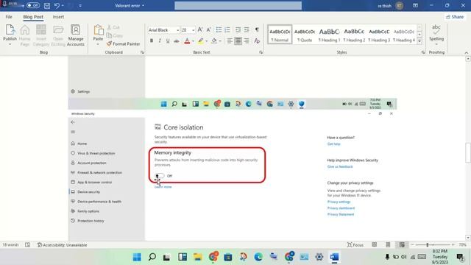Image resolution: width=471 pixels, height=265 pixels.
Task: Toggle AutoSave switch
Action: pos(32,5)
